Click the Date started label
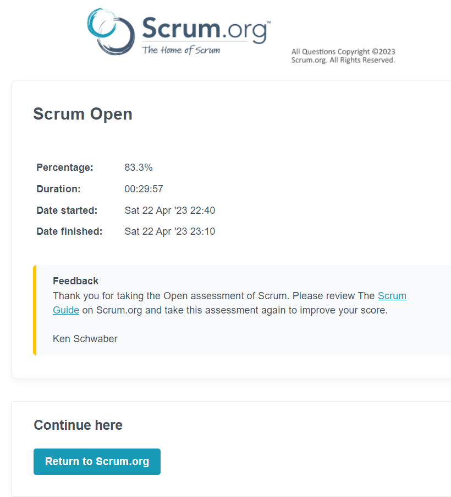451x497 pixels. click(x=67, y=210)
